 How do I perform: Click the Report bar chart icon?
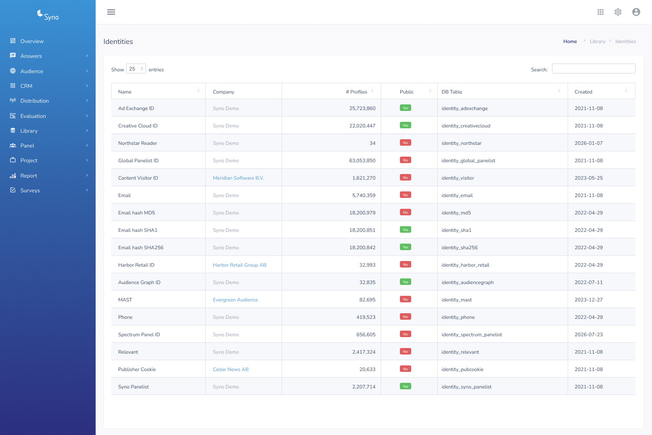13,175
